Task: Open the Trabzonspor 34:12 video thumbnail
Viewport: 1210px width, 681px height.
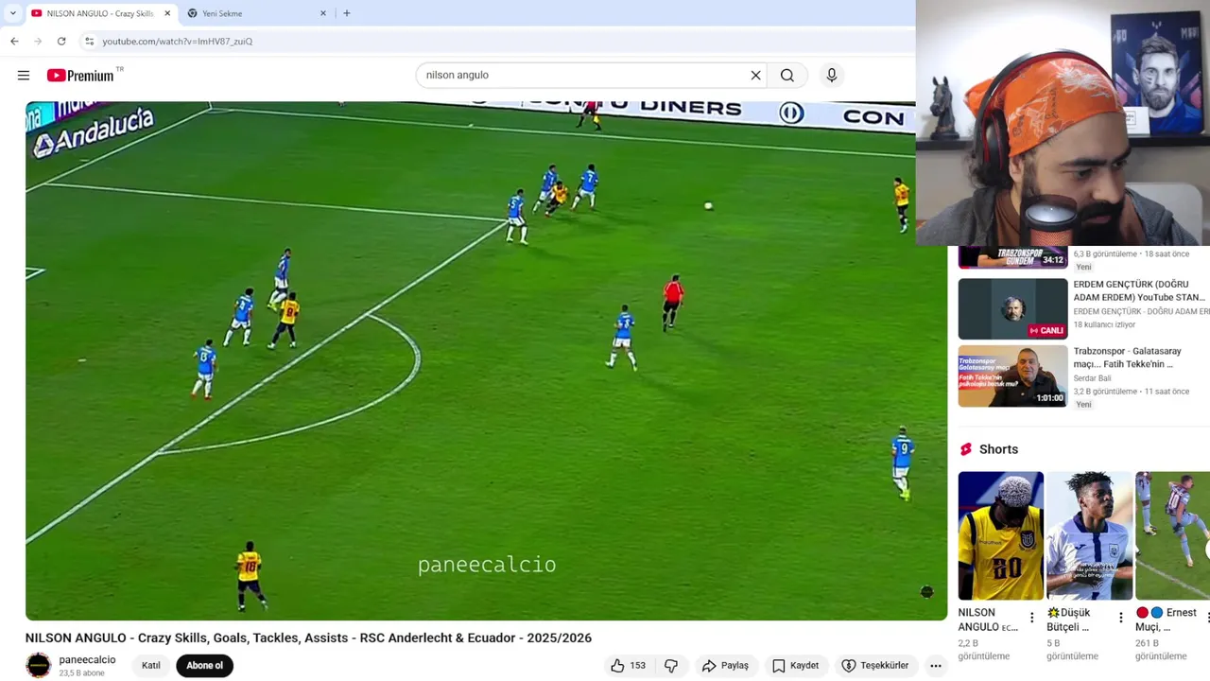Action: pyautogui.click(x=1012, y=257)
